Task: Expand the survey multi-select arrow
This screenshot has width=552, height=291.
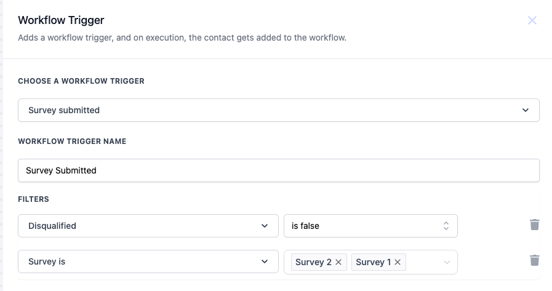Action: point(447,262)
